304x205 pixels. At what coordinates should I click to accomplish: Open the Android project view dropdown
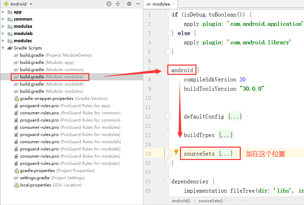[x=18, y=4]
